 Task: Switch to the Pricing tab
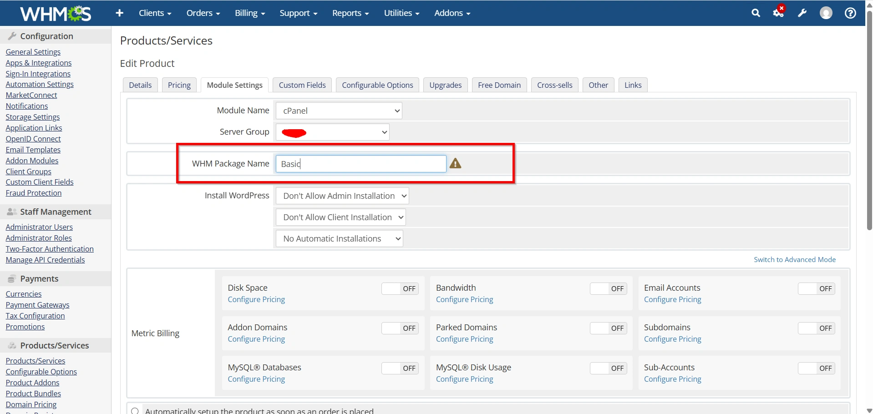(179, 85)
